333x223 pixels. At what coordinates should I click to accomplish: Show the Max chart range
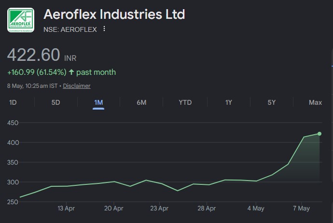(315, 103)
